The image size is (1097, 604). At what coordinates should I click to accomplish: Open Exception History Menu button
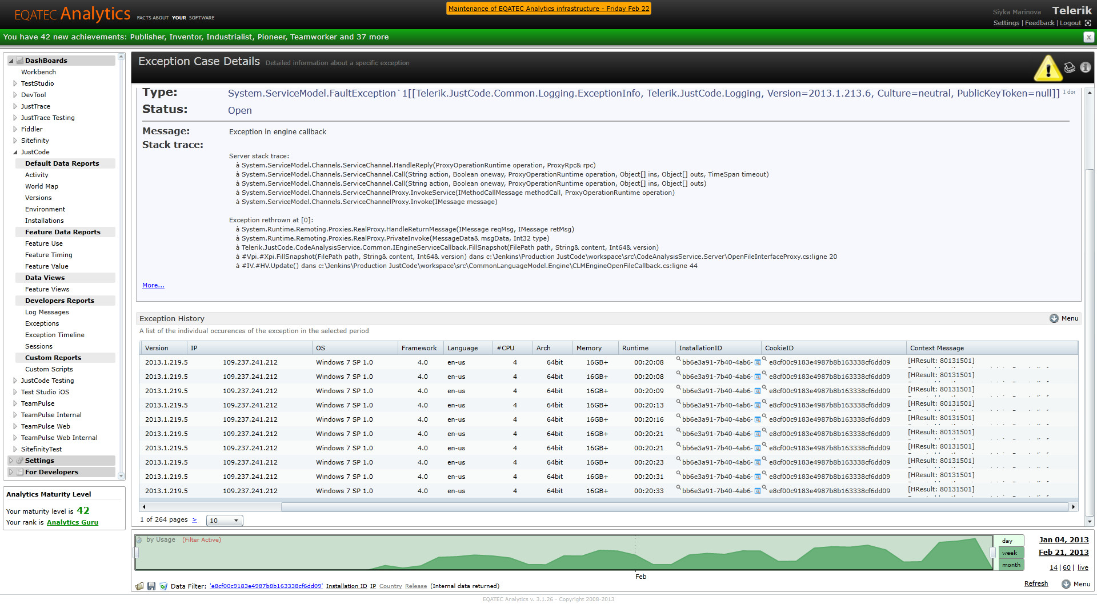coord(1064,318)
